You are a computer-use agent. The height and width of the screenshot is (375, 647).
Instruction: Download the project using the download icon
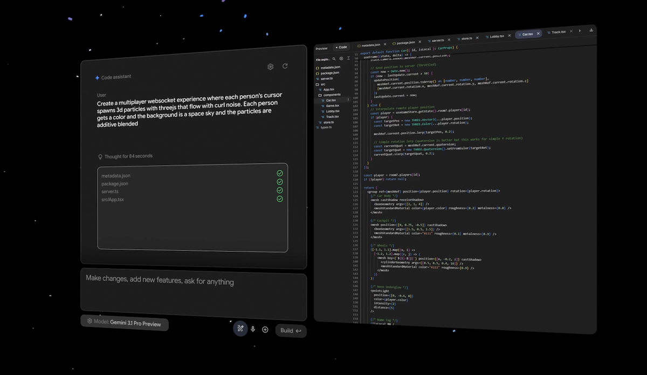(x=591, y=30)
